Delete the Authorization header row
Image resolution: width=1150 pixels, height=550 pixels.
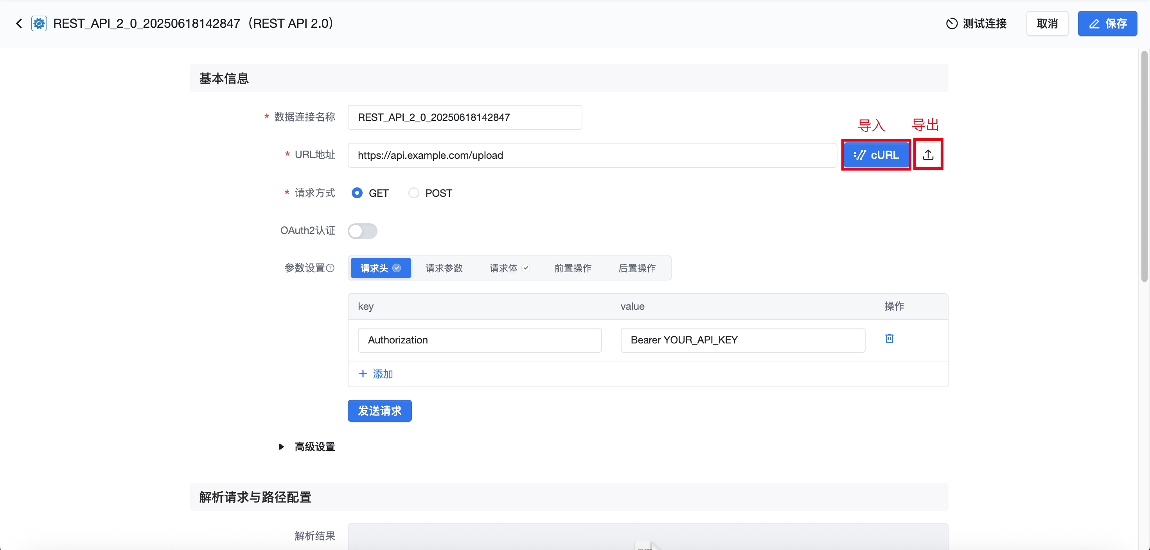(889, 338)
